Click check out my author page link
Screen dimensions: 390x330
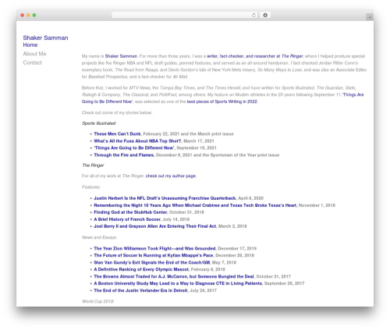coord(171,176)
